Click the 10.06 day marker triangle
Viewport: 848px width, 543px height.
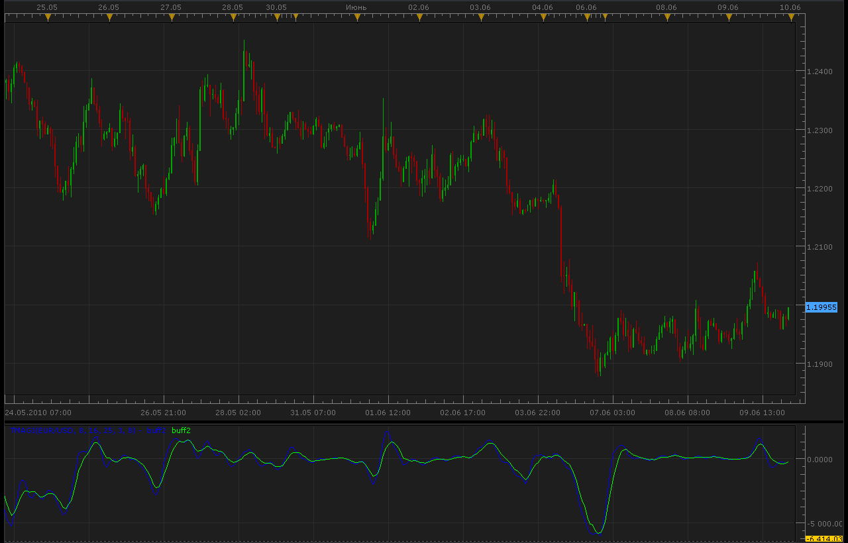point(791,18)
